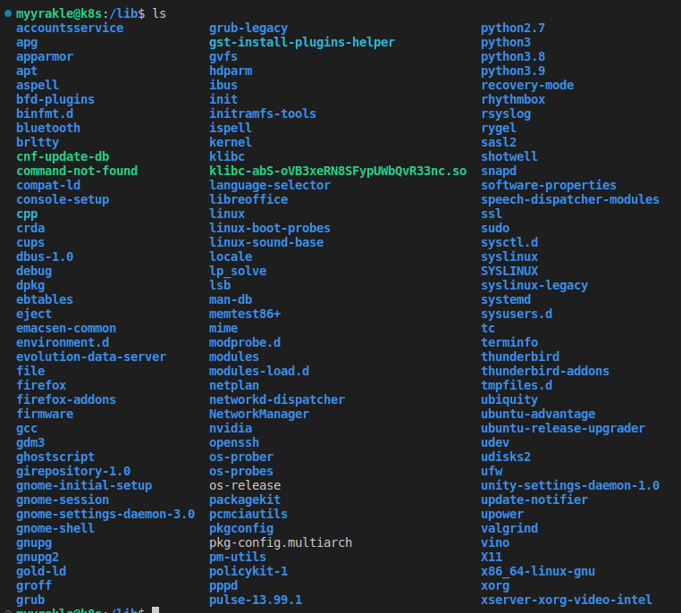The image size is (681, 613).
Task: Click the 'firmware' directory name
Action: click(45, 414)
